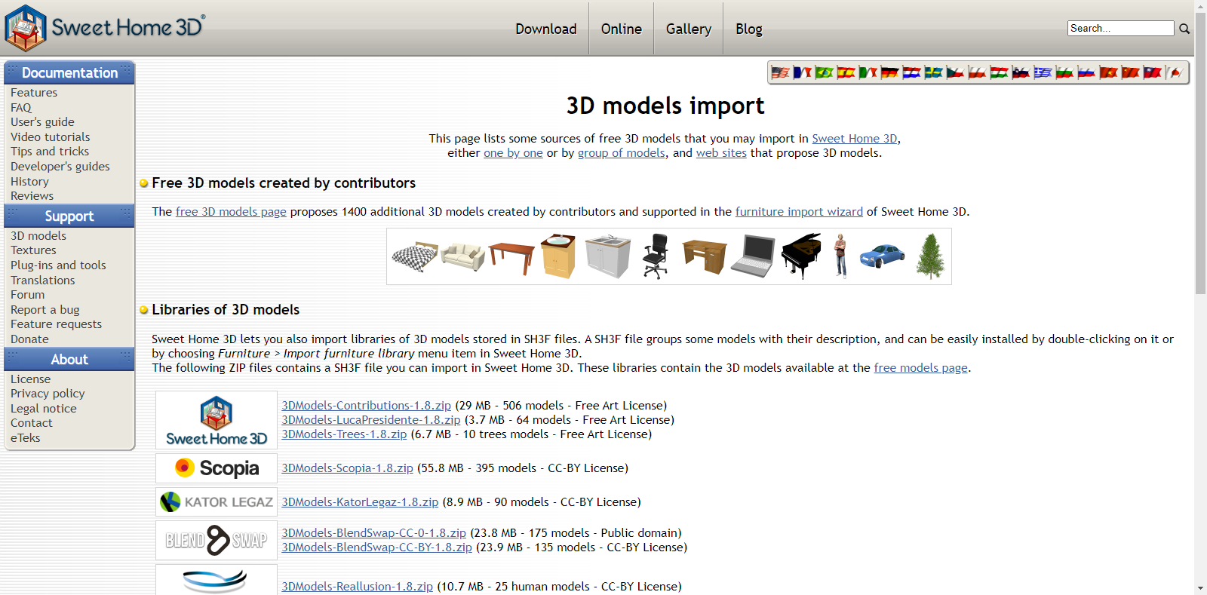Download 3DModels-BlendSwap-CC-BY-1.8.zip

point(377,547)
